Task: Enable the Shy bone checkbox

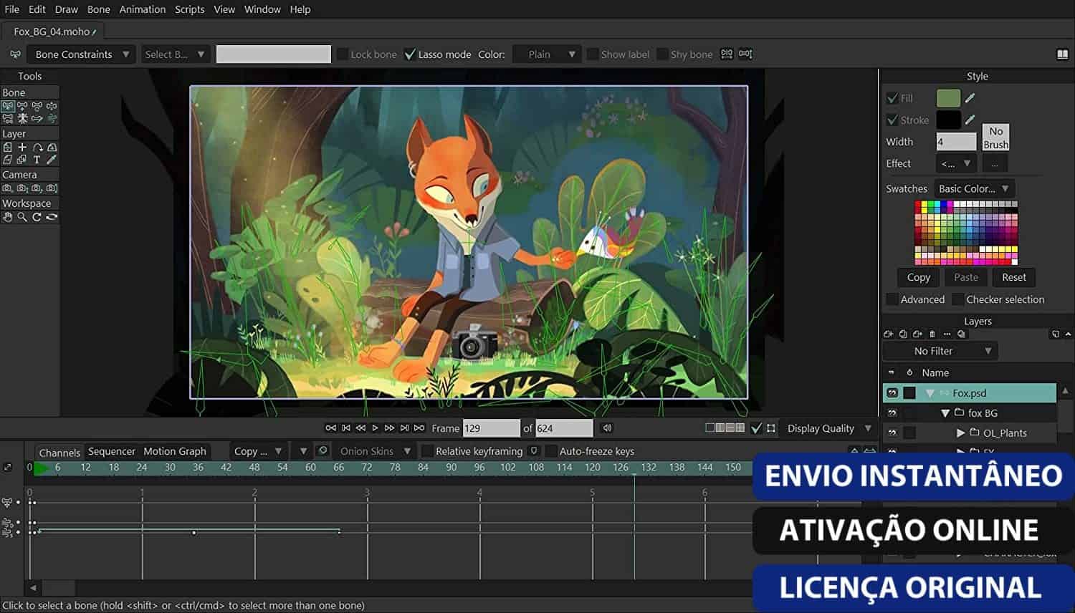Action: click(662, 54)
